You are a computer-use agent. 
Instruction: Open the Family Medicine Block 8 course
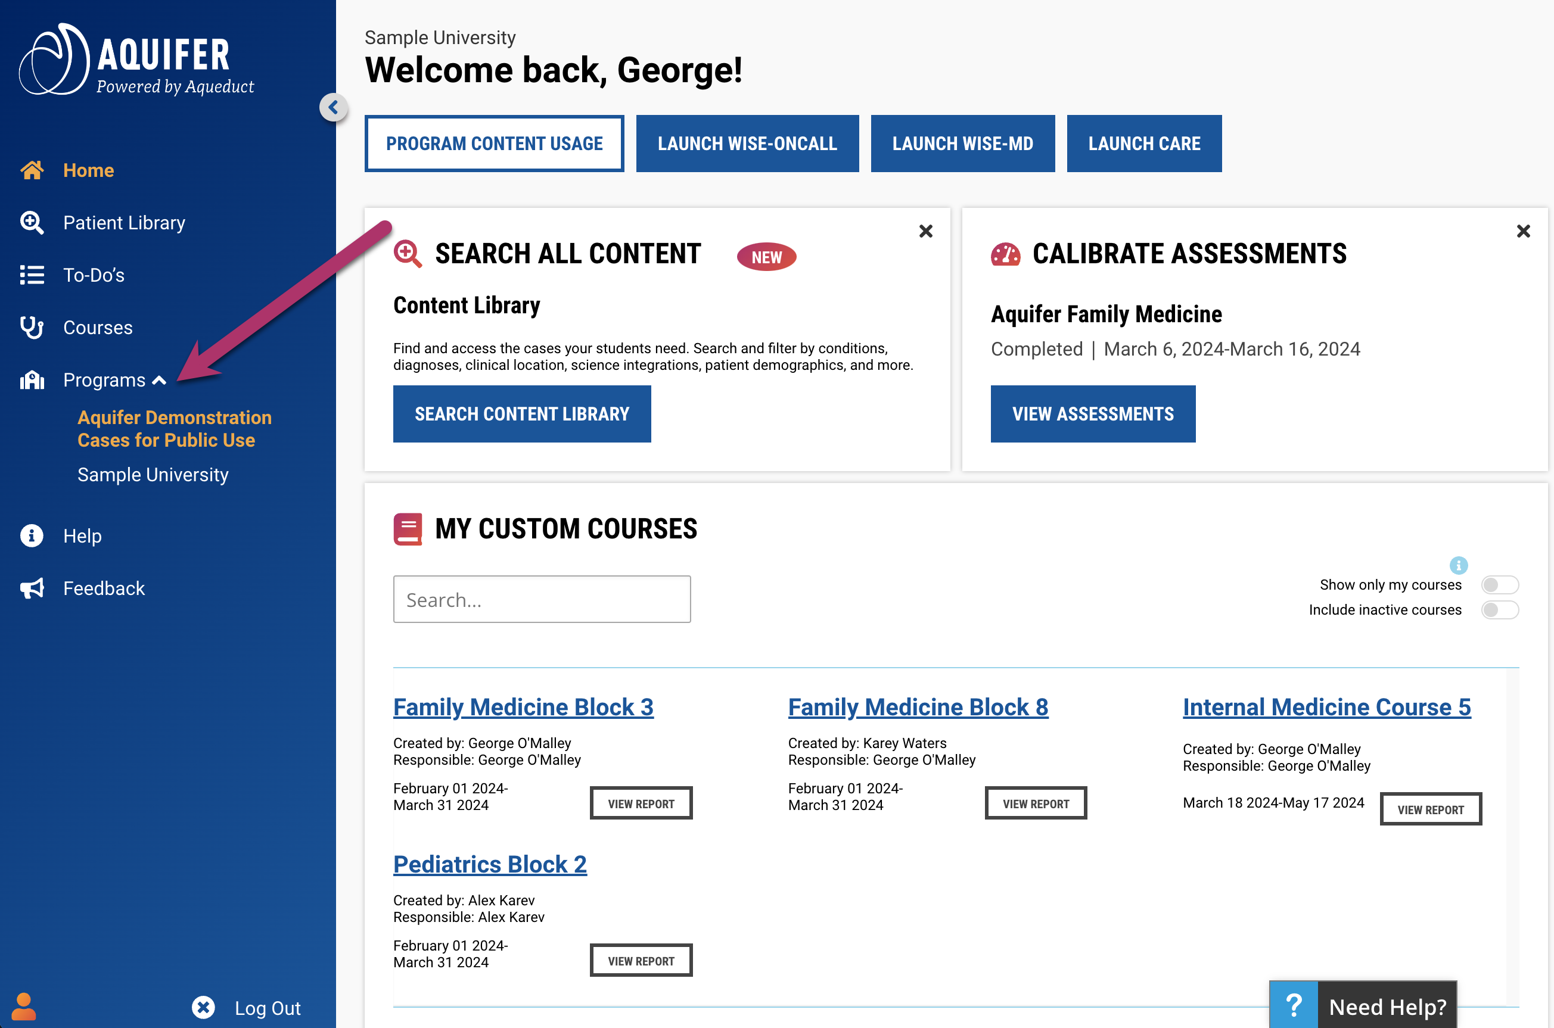pos(918,707)
